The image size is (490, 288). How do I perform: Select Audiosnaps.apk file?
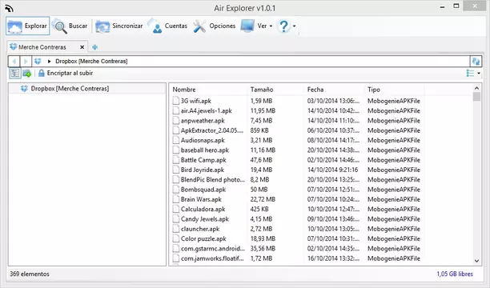(203, 140)
